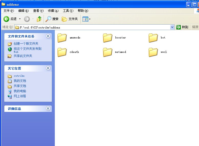This screenshot has height=146, width=199.
Task: Click the wwcl folder name label
Action: click(164, 52)
